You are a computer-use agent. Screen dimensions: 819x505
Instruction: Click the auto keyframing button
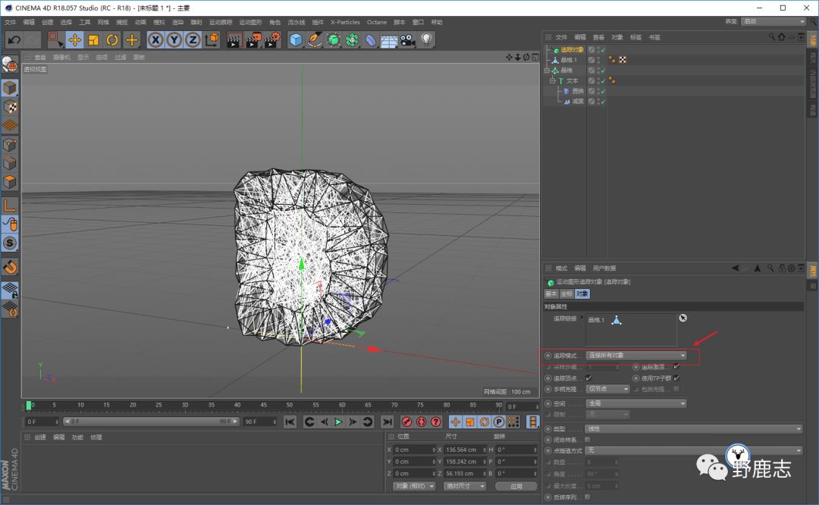click(x=421, y=422)
